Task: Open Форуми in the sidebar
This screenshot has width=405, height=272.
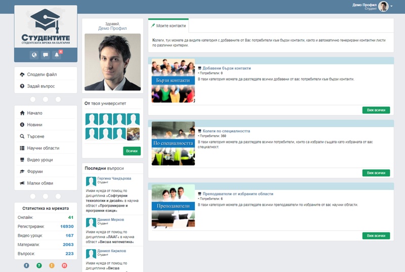Action: 46,171
